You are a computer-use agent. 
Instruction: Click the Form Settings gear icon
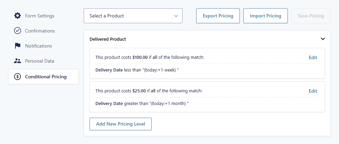[x=17, y=16]
